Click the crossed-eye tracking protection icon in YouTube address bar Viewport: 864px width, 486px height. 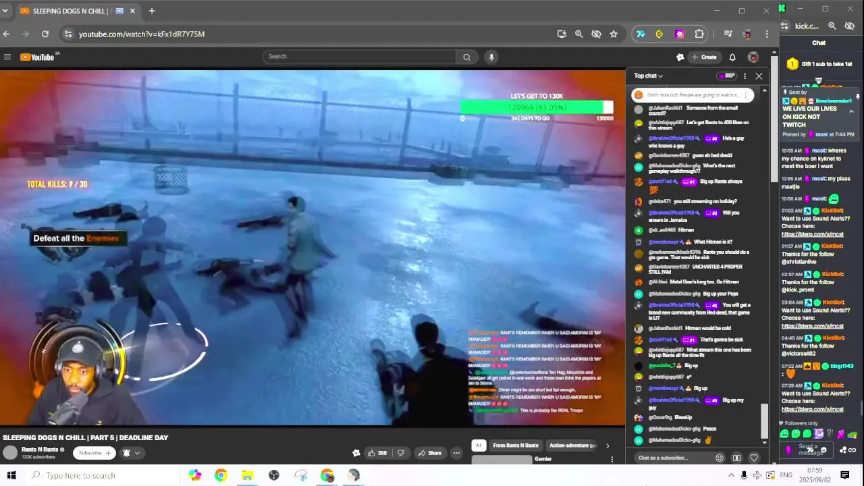click(x=596, y=34)
